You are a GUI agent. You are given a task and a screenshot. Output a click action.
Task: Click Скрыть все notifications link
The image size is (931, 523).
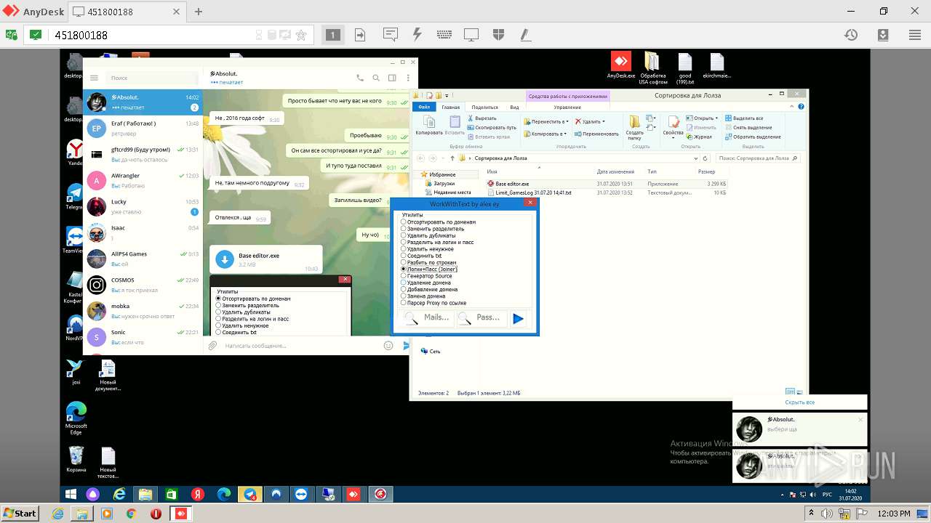click(799, 402)
